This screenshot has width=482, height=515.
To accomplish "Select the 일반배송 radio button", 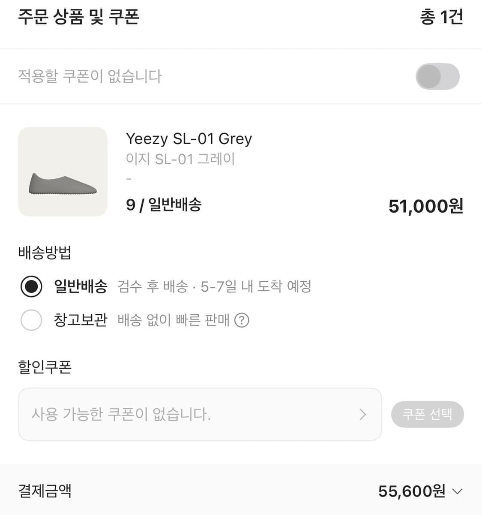I will tap(31, 286).
